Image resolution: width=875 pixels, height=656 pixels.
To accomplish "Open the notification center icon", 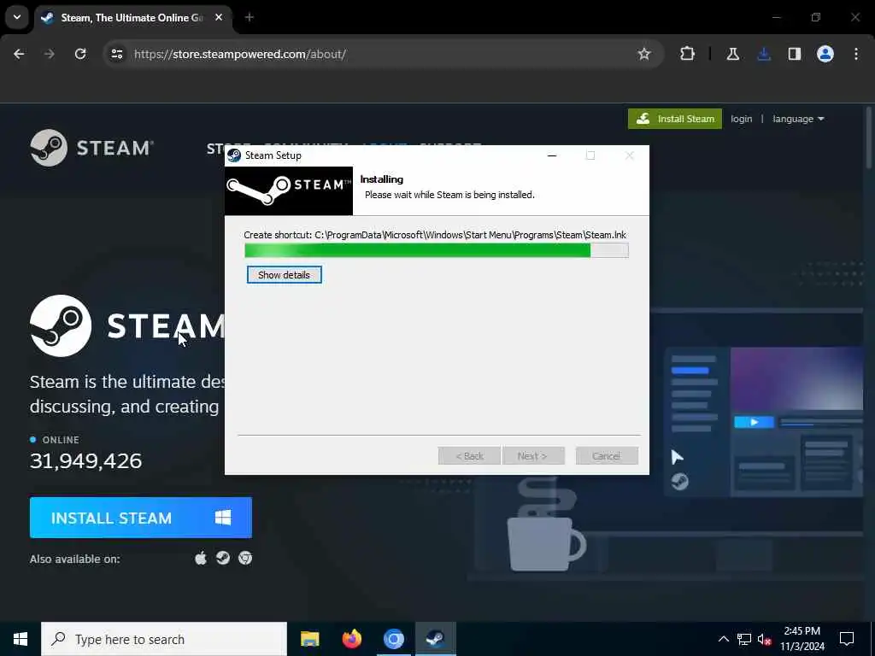I will [847, 639].
